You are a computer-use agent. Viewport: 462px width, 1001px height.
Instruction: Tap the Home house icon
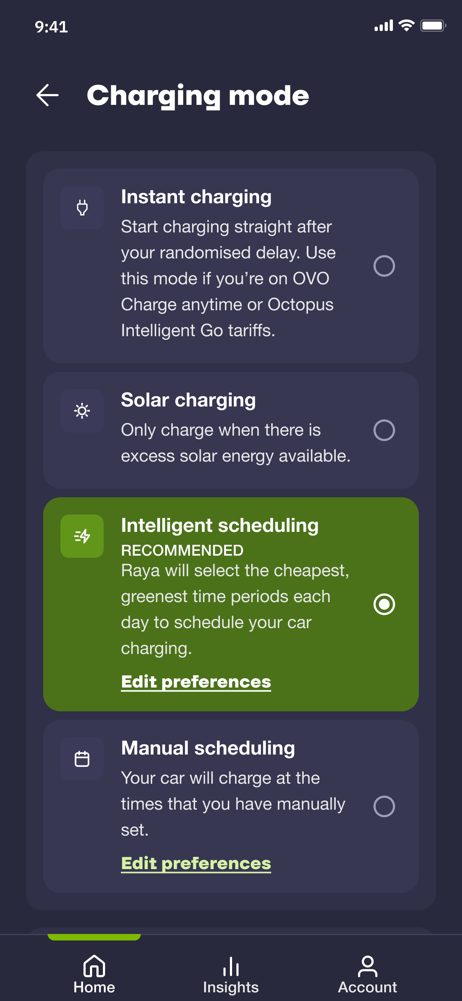94,966
